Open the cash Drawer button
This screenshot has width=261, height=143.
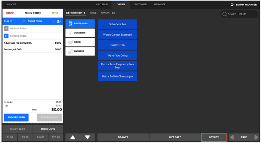(x=123, y=137)
